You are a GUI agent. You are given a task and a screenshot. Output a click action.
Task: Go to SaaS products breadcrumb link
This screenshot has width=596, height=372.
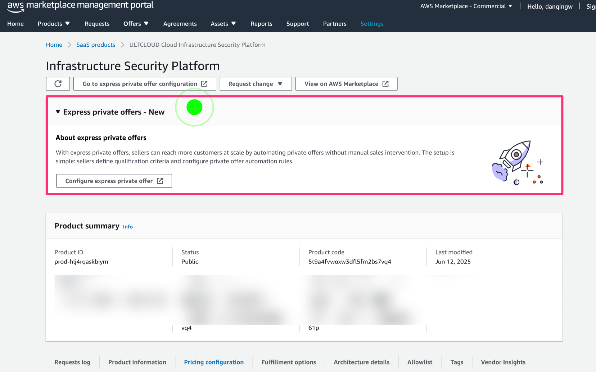[x=96, y=45]
